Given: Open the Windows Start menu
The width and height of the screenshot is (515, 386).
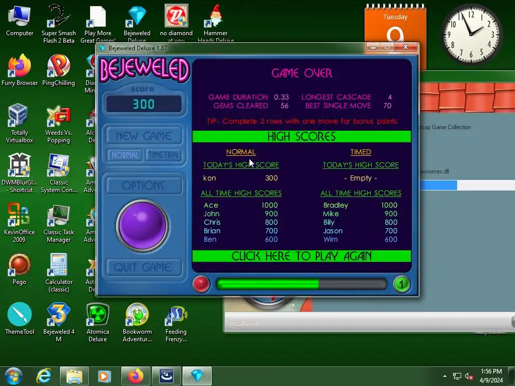Looking at the screenshot, I should coord(13,376).
